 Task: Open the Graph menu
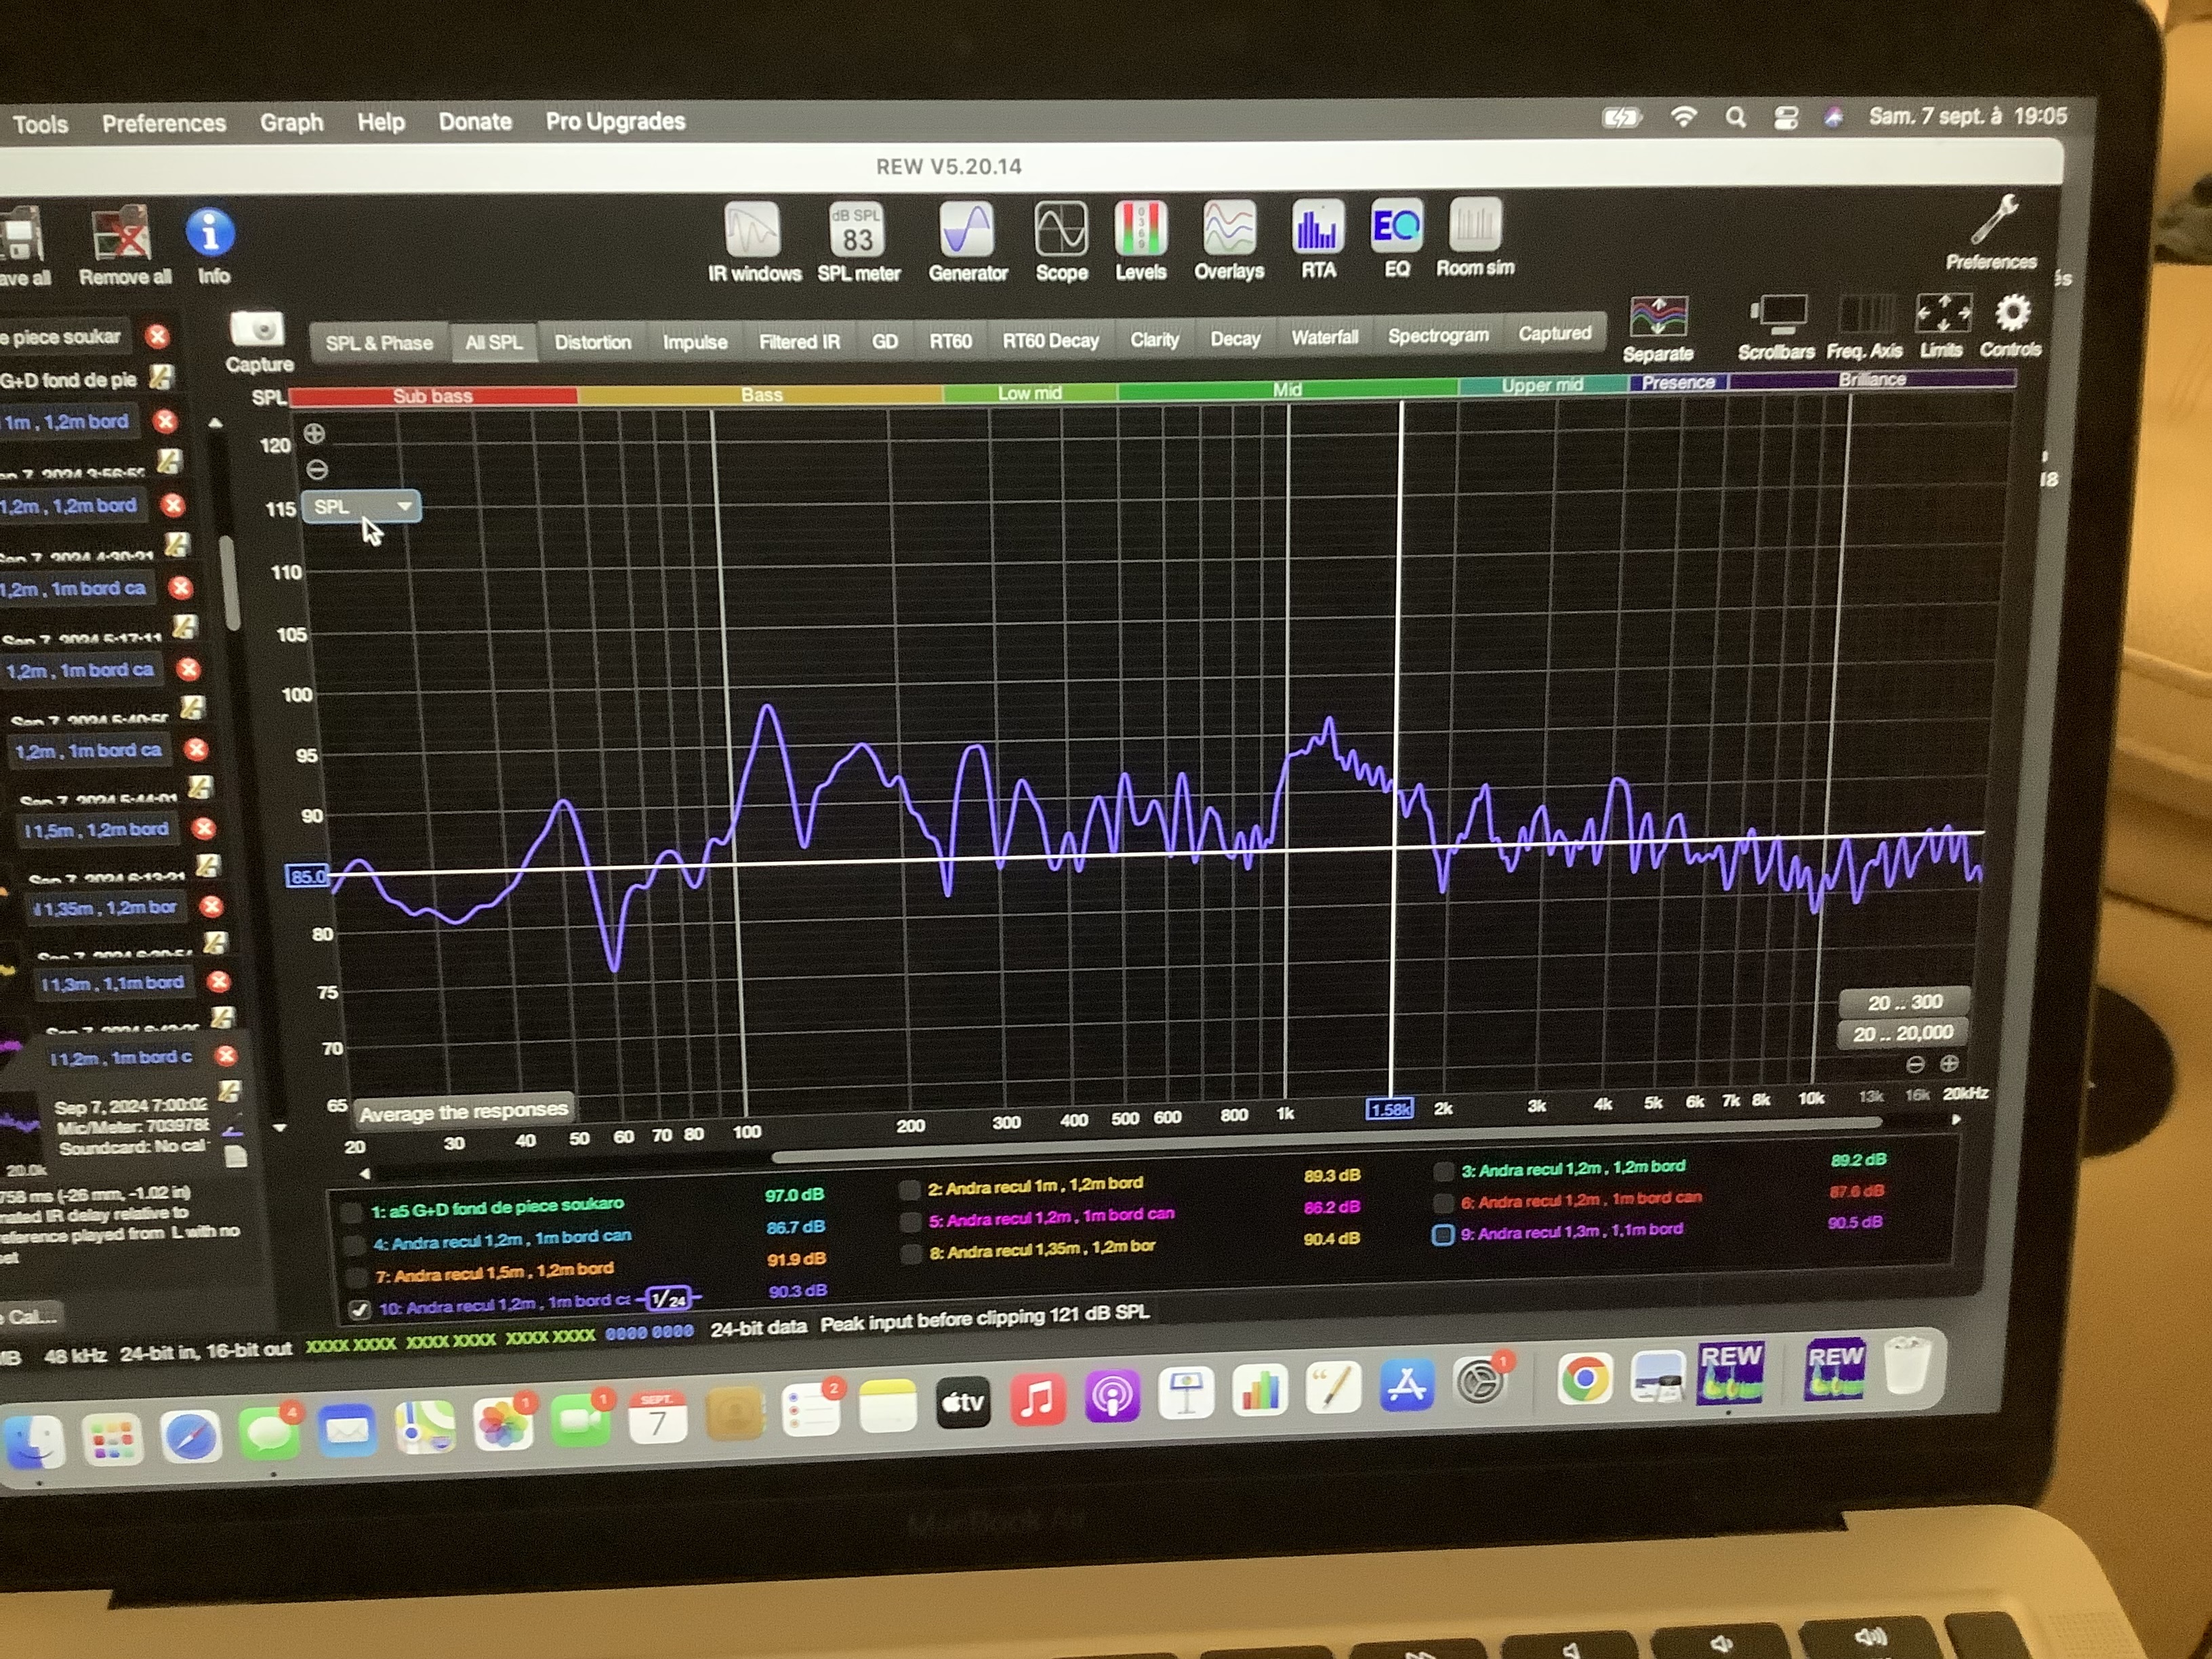pos(291,122)
